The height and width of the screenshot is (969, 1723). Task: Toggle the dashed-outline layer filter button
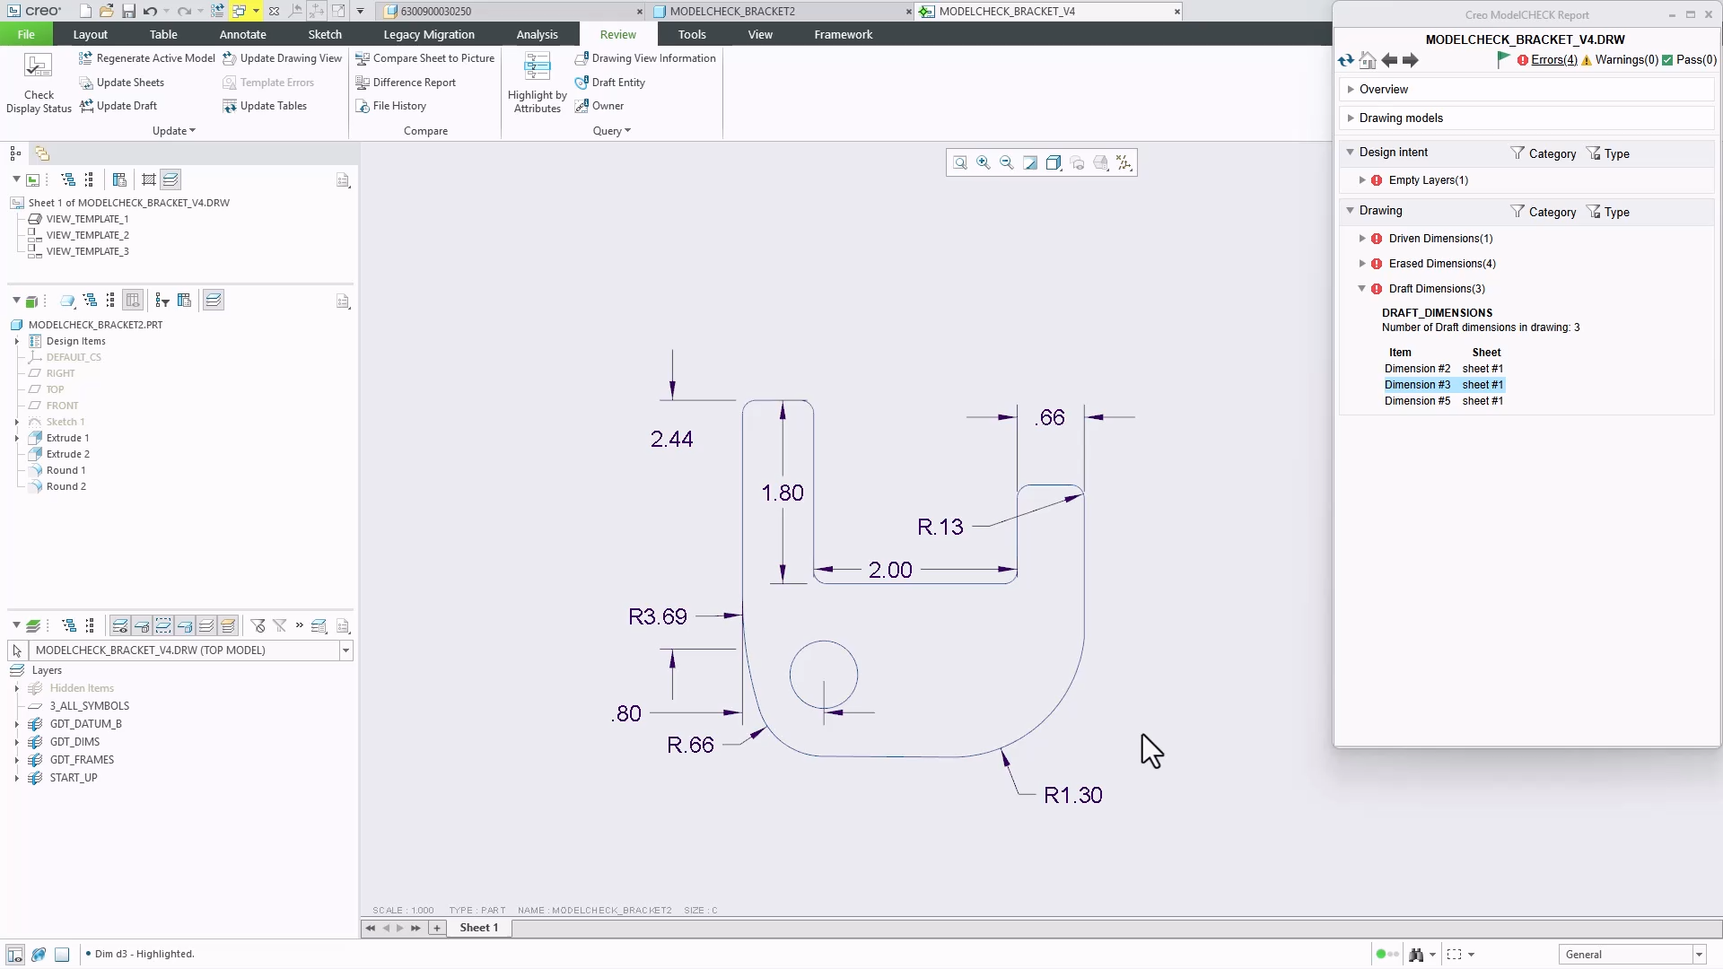(163, 626)
